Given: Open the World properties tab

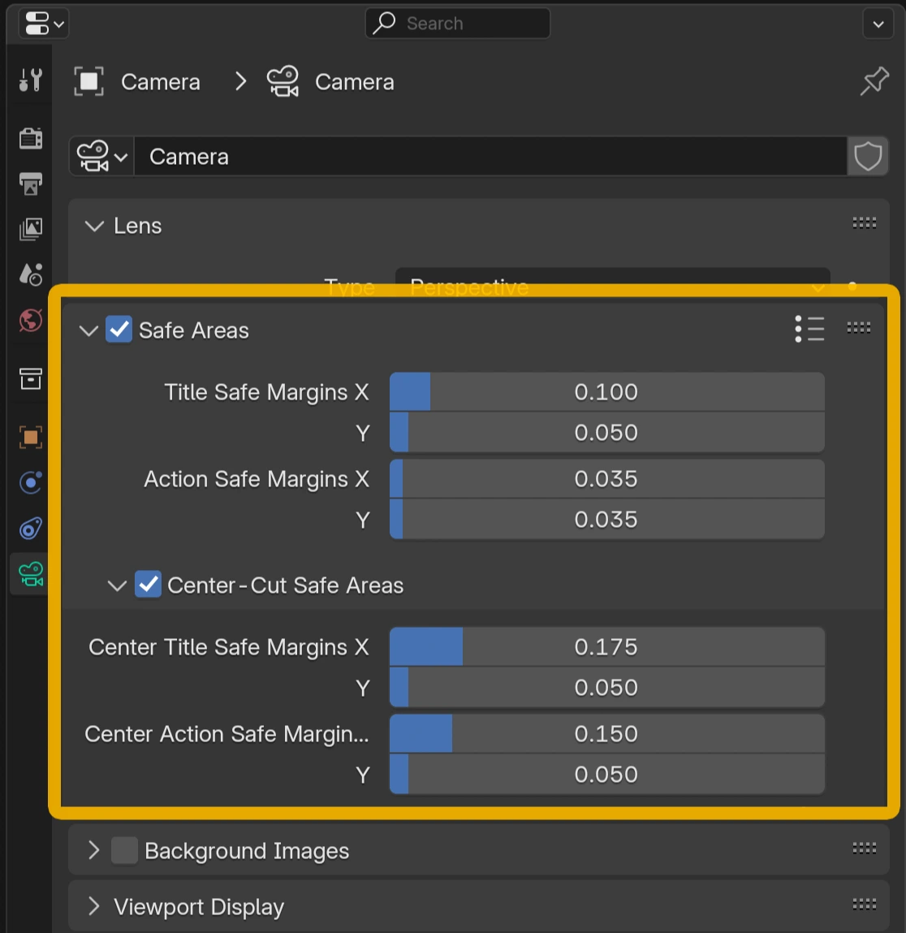Looking at the screenshot, I should (x=31, y=321).
